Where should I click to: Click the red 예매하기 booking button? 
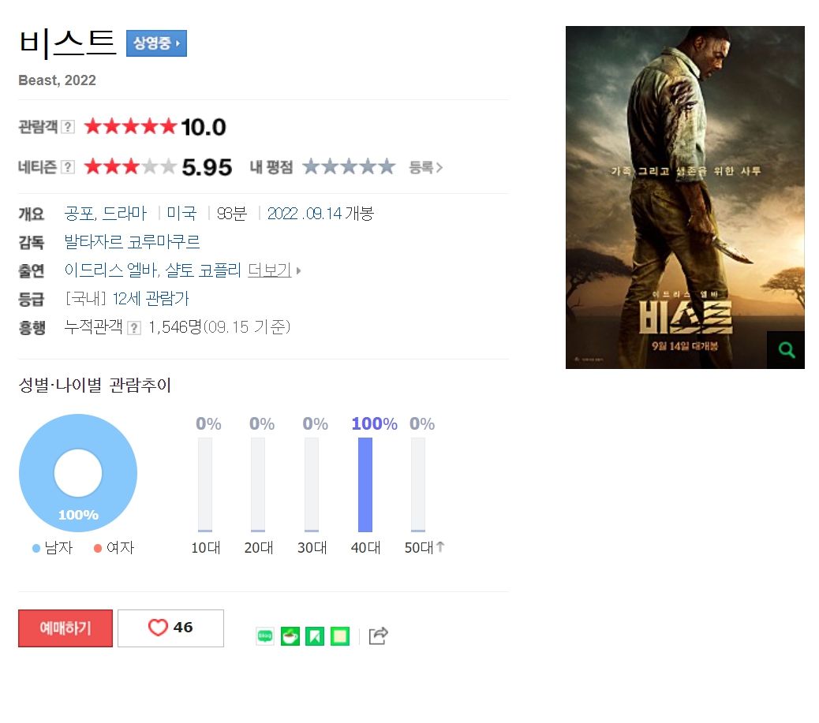[x=65, y=628]
